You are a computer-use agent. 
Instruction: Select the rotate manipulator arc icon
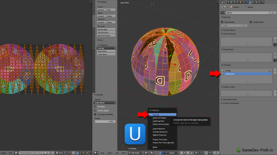pyautogui.click(x=163, y=153)
